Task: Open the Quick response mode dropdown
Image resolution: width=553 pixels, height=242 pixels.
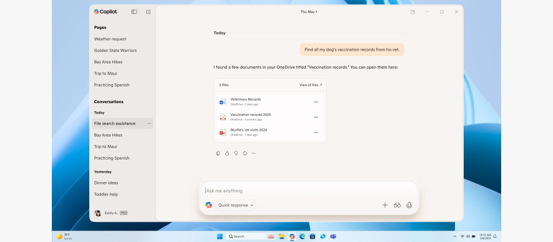Action: (236, 205)
